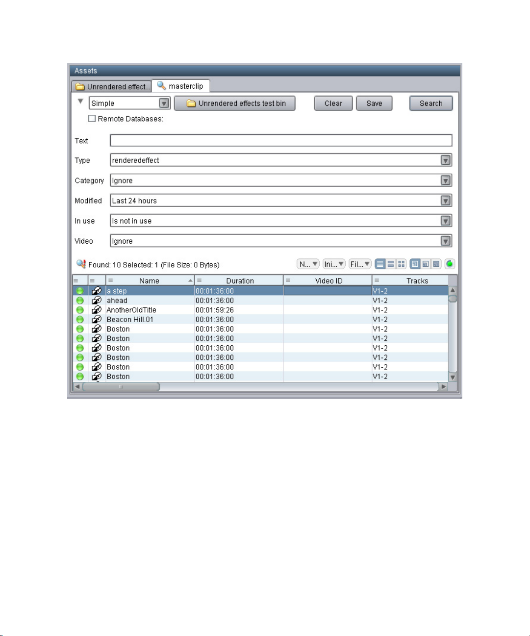Viewport: 530px width, 636px height.
Task: Open the Name column menu icon
Action: tap(111, 280)
